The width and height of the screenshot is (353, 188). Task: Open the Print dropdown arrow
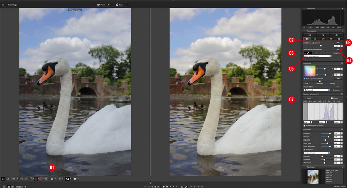(x=109, y=5)
